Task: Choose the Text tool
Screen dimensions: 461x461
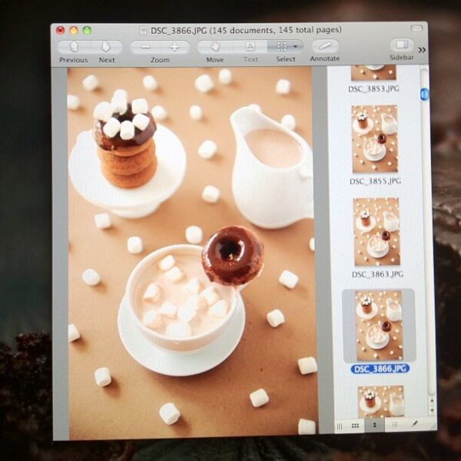Action: 250,46
